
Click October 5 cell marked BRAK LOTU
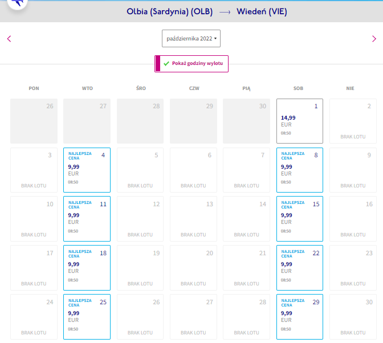pos(140,170)
